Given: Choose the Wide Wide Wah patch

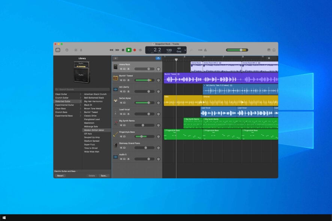Looking at the screenshot, I should tap(92, 152).
